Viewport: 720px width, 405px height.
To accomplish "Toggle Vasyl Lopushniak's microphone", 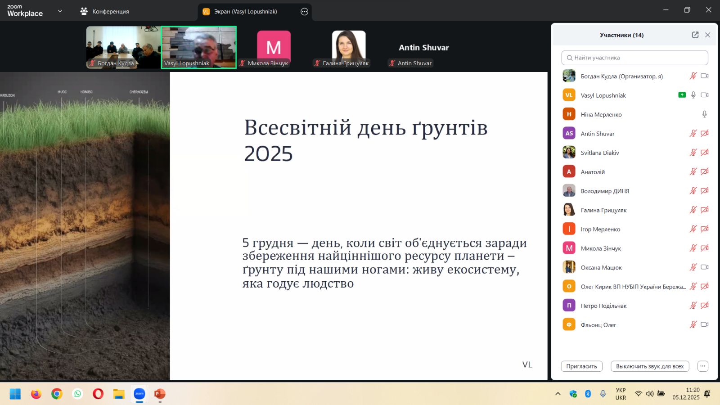I will coord(693,95).
